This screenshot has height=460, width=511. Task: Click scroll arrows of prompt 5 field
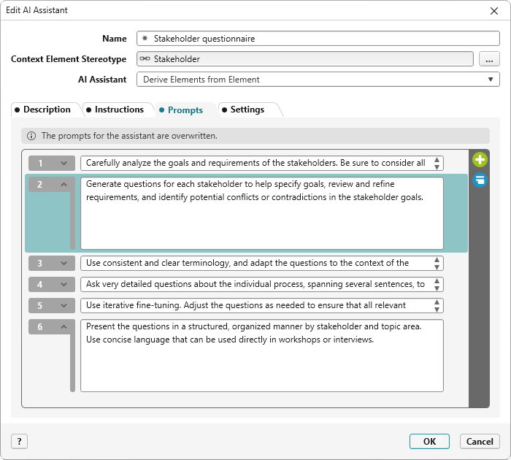(x=437, y=305)
